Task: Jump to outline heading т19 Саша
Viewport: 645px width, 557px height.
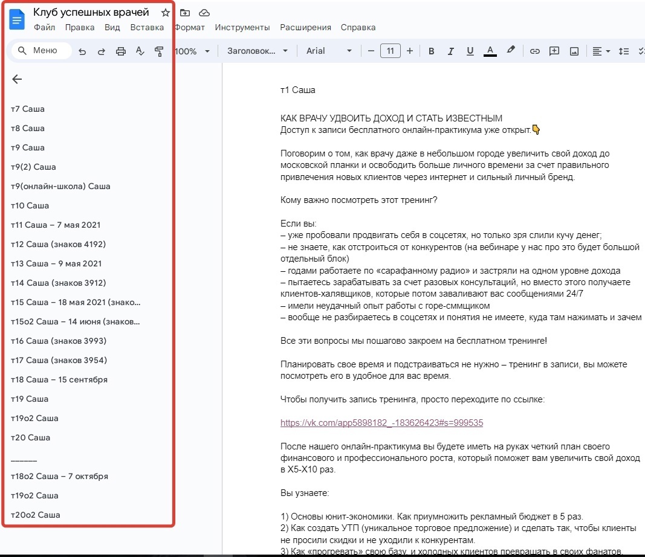Action: [x=30, y=399]
